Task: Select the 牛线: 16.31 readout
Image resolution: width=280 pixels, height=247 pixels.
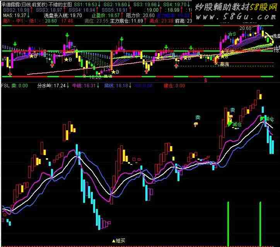Action: [x=84, y=86]
